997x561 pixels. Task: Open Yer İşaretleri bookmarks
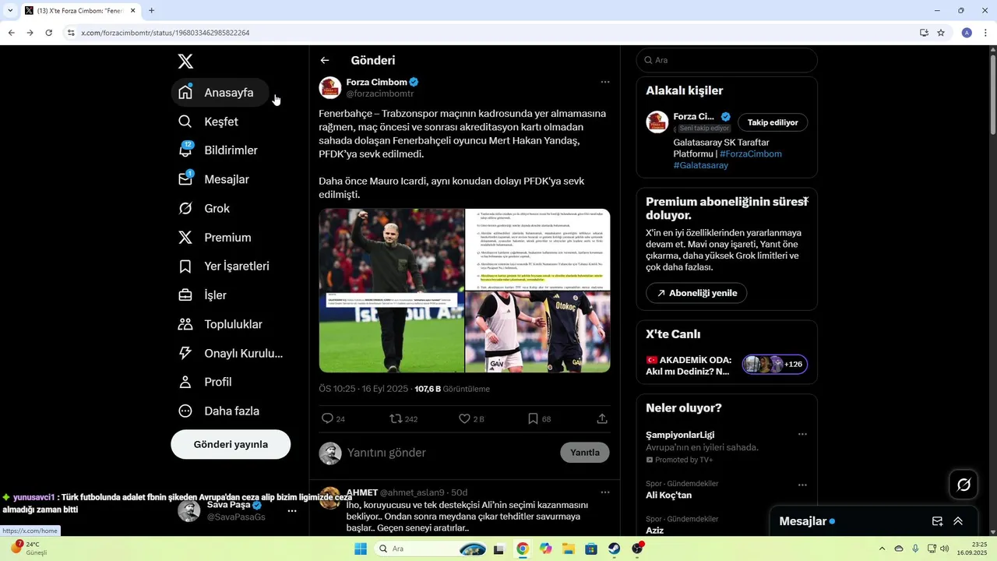click(224, 266)
